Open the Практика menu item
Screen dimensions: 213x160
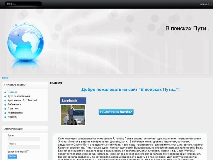pyautogui.click(x=13, y=109)
